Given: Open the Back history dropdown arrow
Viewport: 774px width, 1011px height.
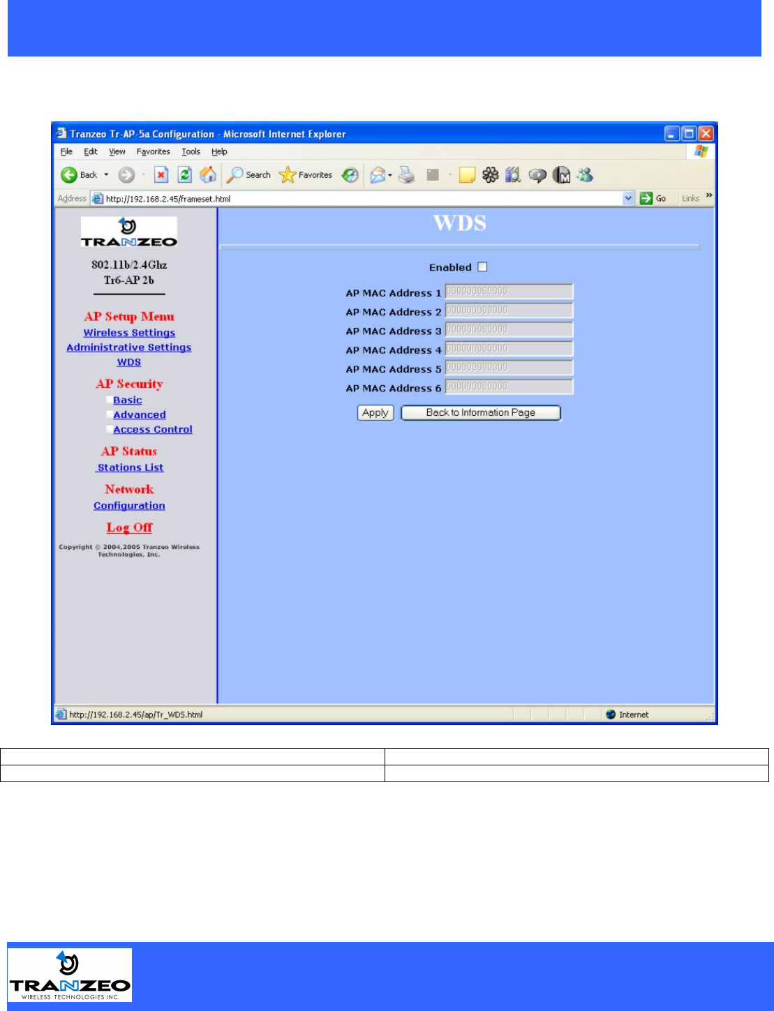Looking at the screenshot, I should (x=106, y=175).
